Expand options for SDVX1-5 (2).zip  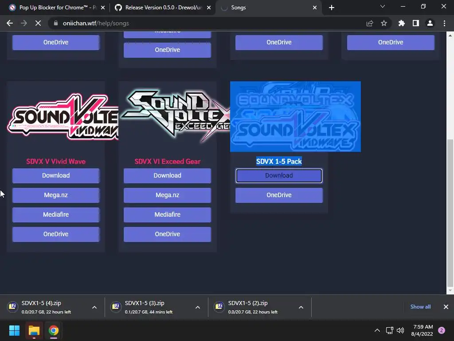(x=301, y=307)
